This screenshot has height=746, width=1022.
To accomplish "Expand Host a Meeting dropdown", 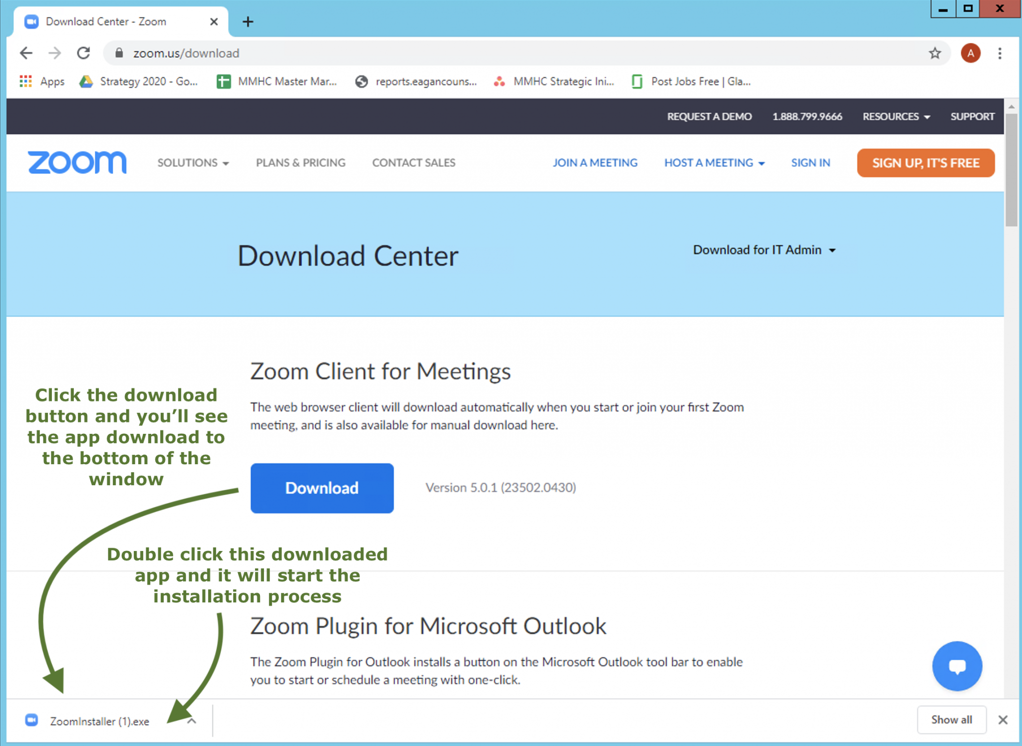I will coord(714,163).
